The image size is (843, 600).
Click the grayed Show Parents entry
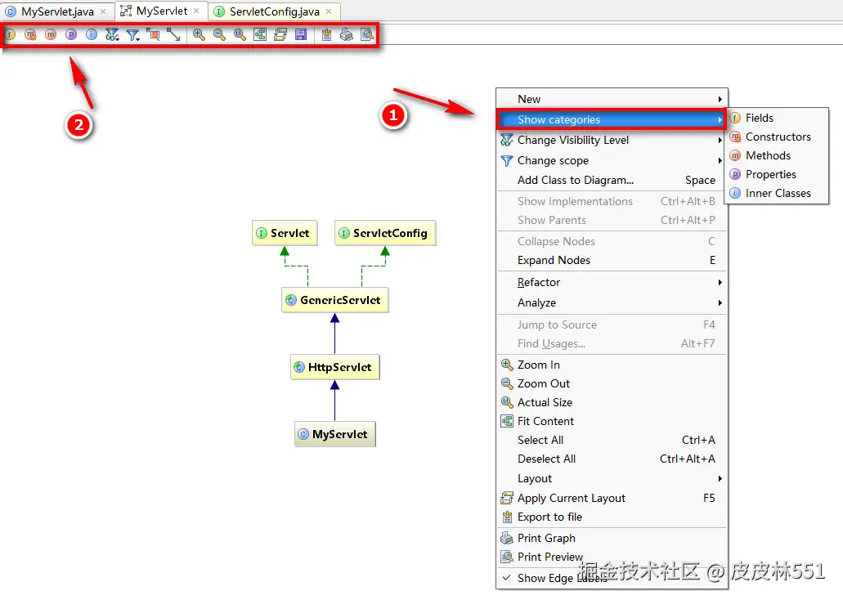point(612,220)
